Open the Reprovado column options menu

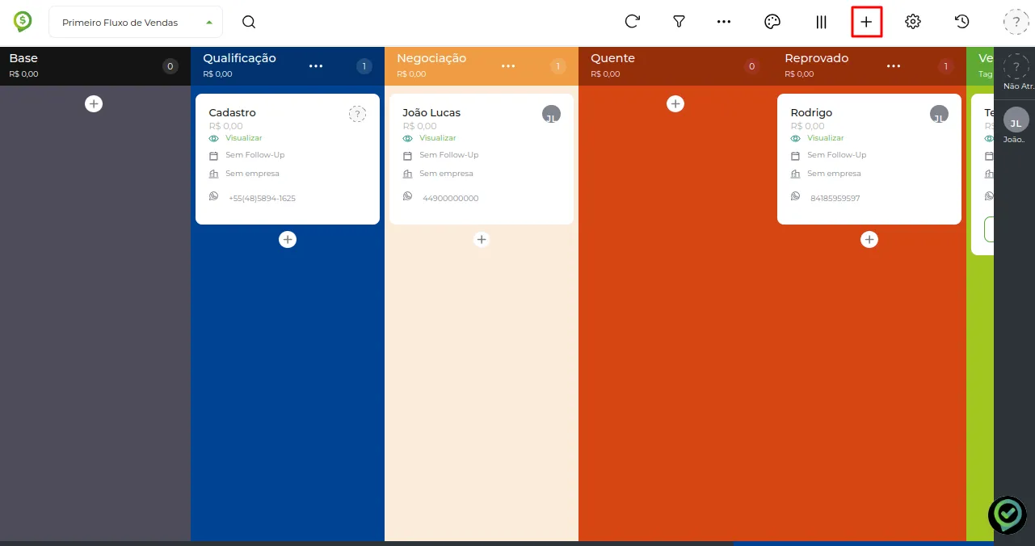(893, 66)
